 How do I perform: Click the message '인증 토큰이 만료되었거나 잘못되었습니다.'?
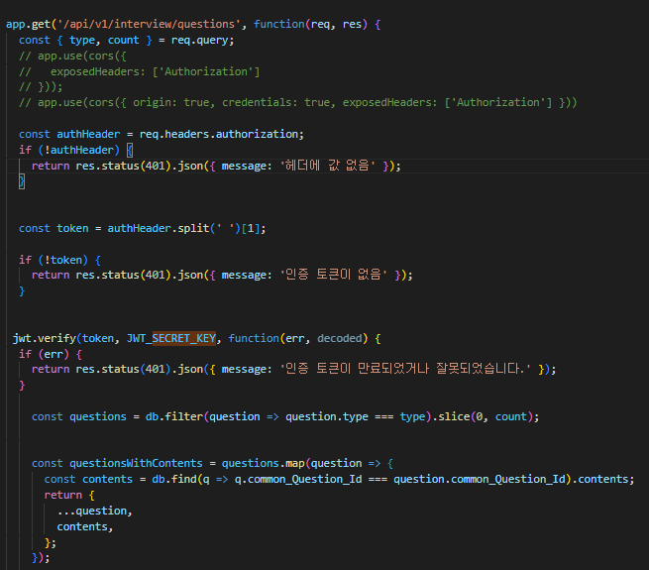coord(405,369)
